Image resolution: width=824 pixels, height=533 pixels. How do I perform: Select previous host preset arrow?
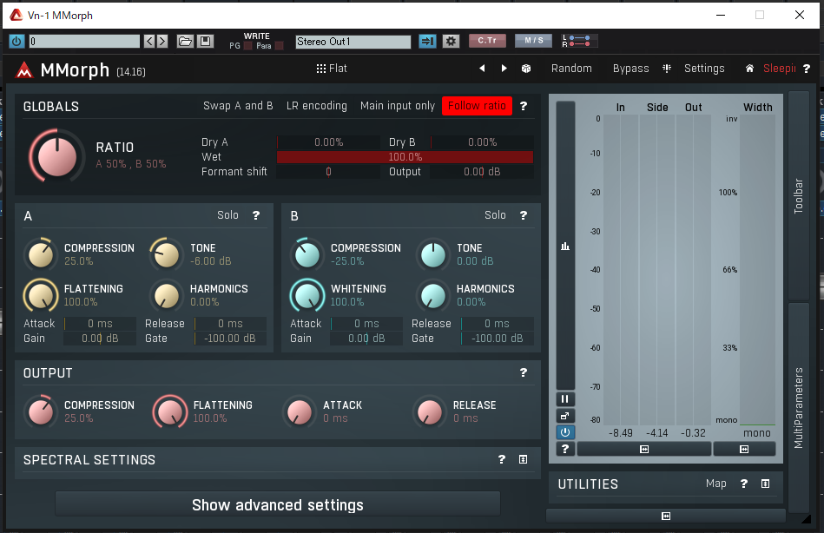coord(149,41)
